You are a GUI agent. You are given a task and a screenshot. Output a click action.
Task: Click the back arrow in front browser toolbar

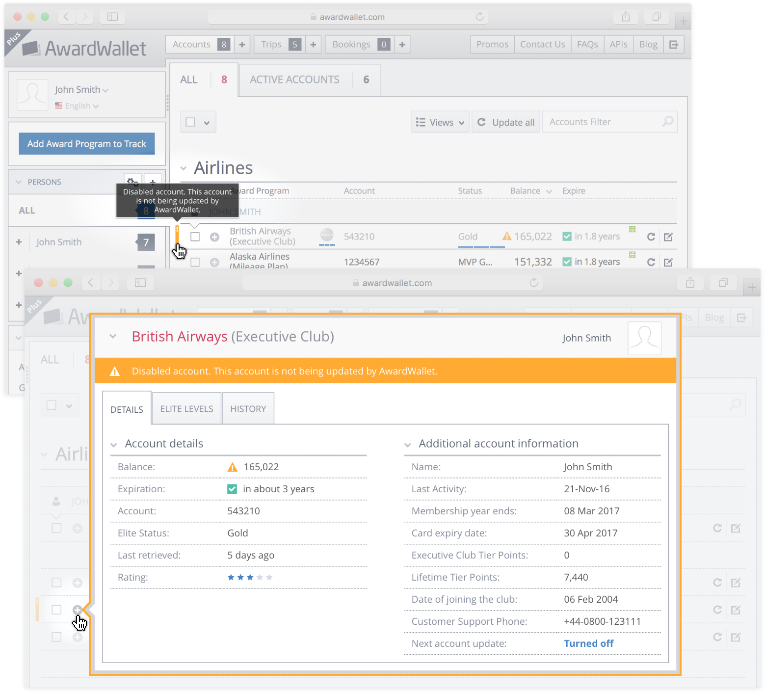tap(90, 283)
